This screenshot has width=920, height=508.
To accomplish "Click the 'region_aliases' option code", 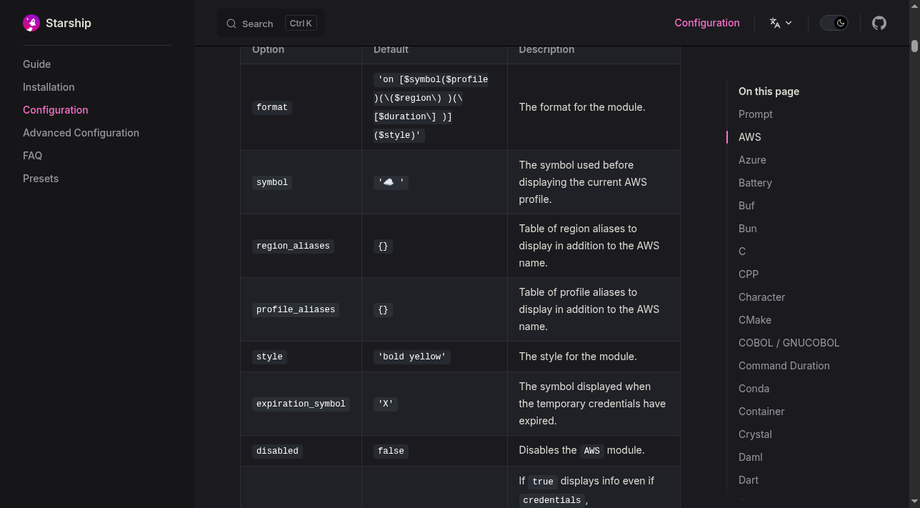I will [293, 246].
